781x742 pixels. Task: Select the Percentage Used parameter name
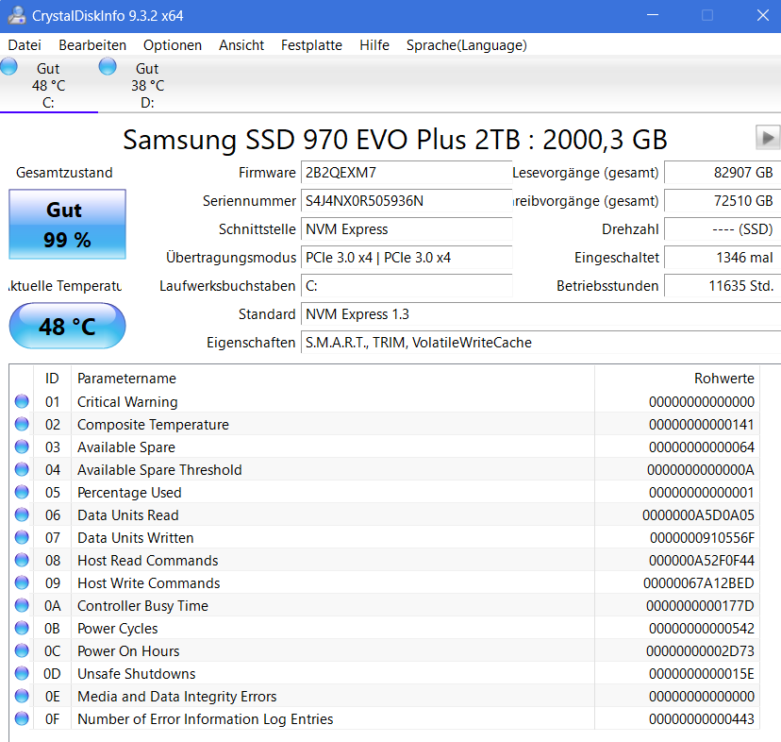point(129,493)
